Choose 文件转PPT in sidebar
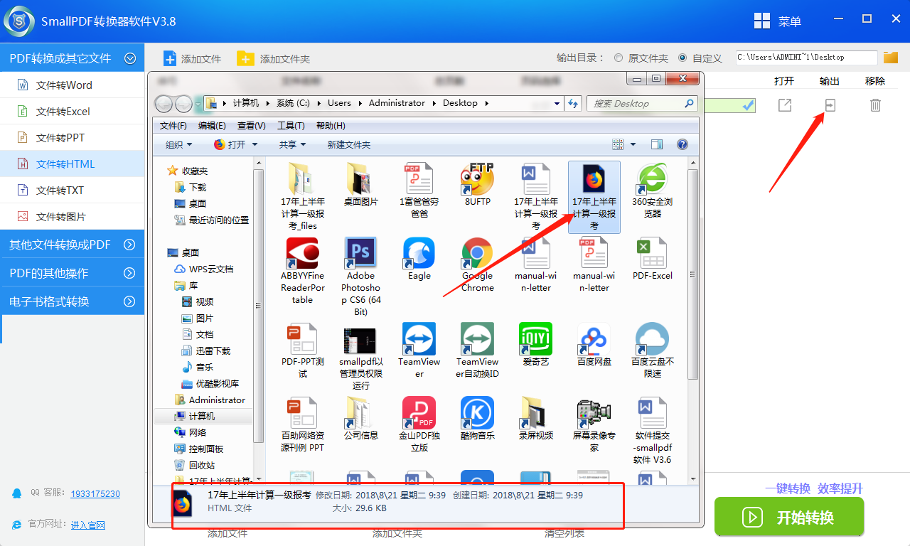 (x=73, y=138)
